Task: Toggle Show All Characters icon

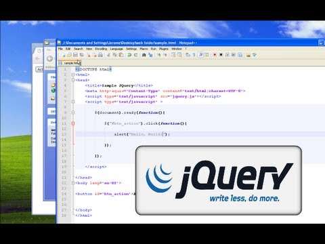Action: pos(194,55)
